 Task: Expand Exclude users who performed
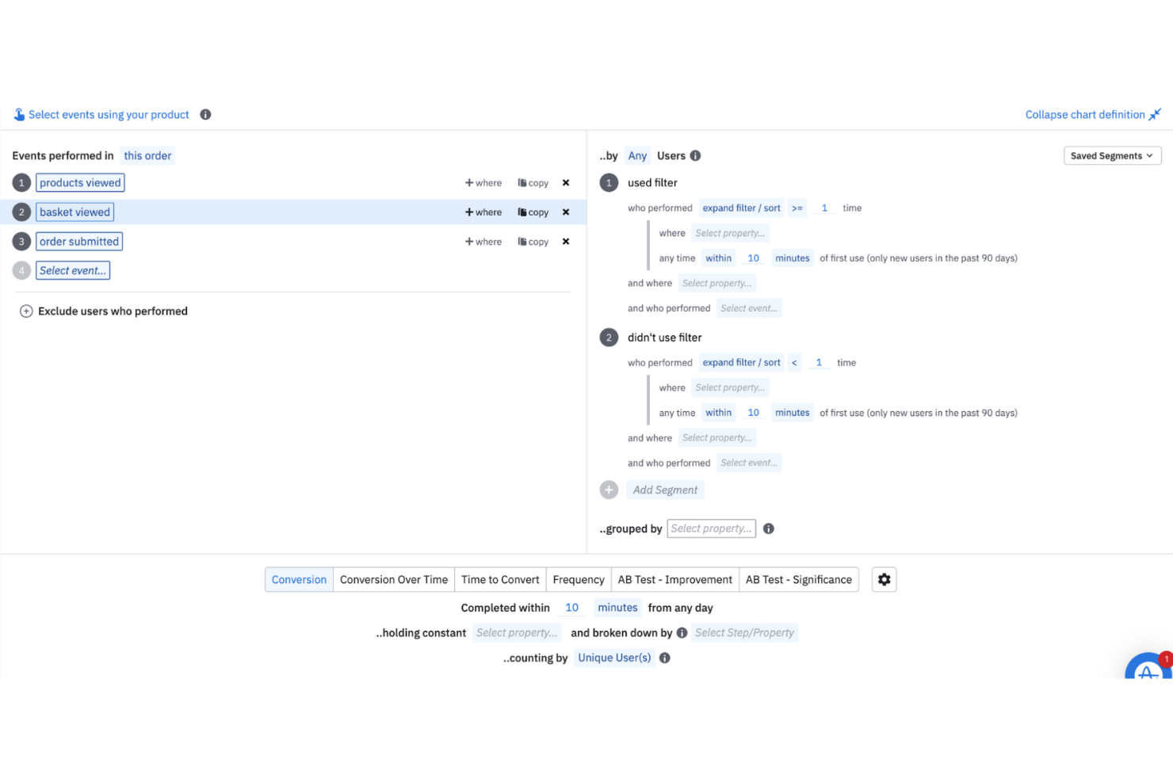[x=26, y=311]
